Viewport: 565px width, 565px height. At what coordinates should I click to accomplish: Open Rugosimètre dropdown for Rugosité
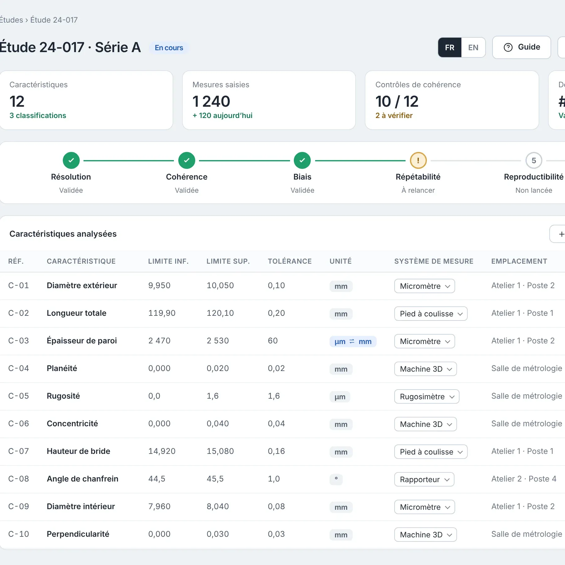pyautogui.click(x=427, y=396)
